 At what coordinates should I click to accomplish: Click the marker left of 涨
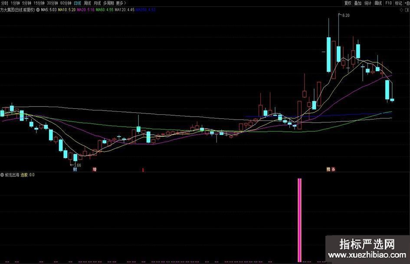tap(328, 169)
